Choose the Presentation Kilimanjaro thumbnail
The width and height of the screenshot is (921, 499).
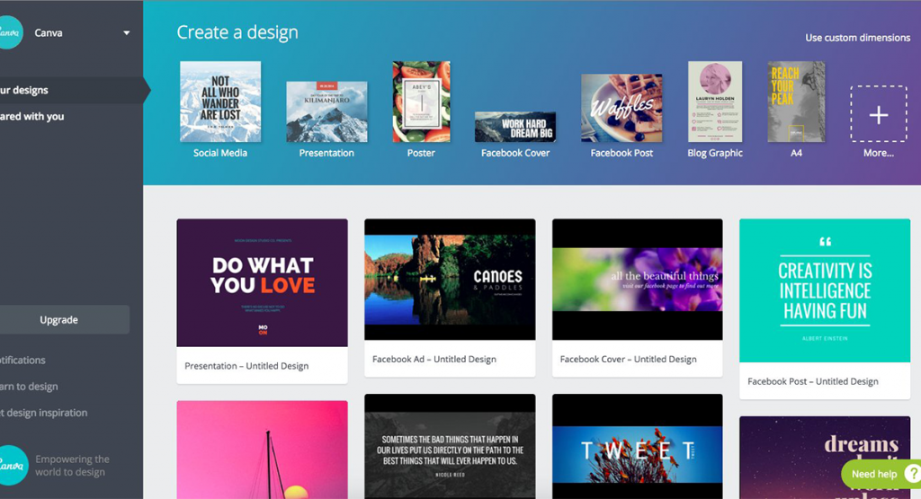326,111
